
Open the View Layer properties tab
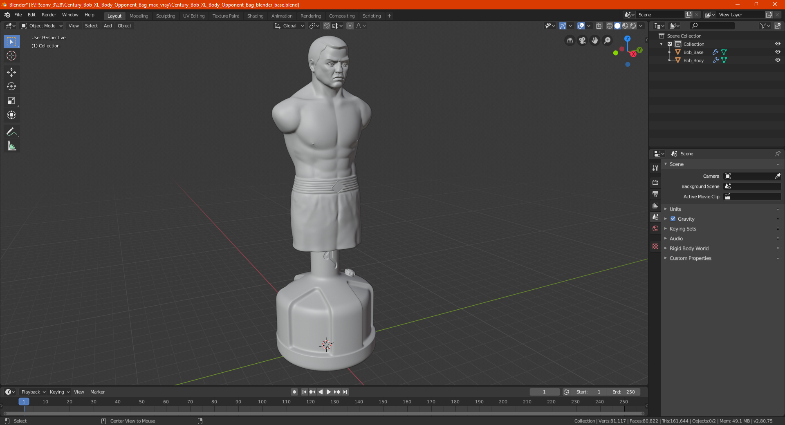(x=655, y=205)
